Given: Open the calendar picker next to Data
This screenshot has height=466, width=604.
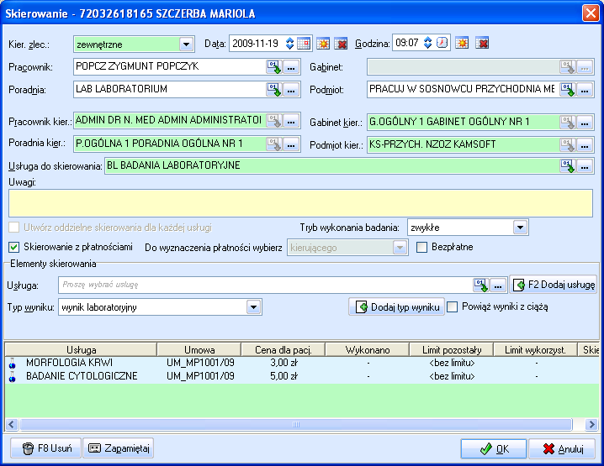Looking at the screenshot, I should point(304,43).
